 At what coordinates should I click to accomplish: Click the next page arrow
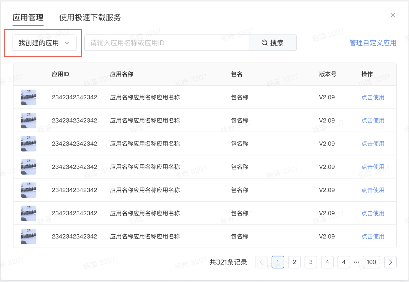click(x=390, y=262)
